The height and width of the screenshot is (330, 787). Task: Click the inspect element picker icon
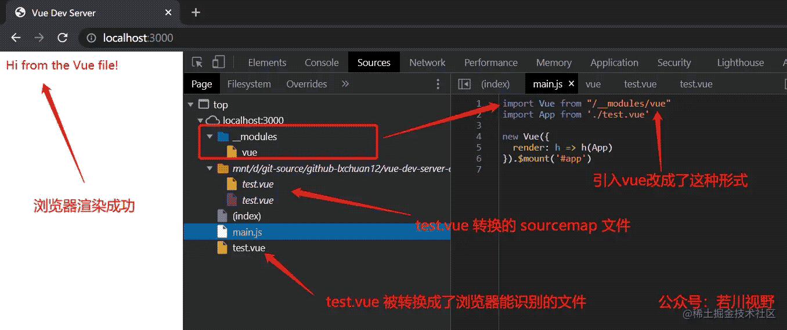197,63
